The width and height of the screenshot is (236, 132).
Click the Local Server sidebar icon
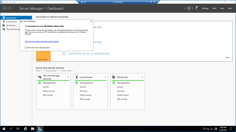click(x=4, y=22)
